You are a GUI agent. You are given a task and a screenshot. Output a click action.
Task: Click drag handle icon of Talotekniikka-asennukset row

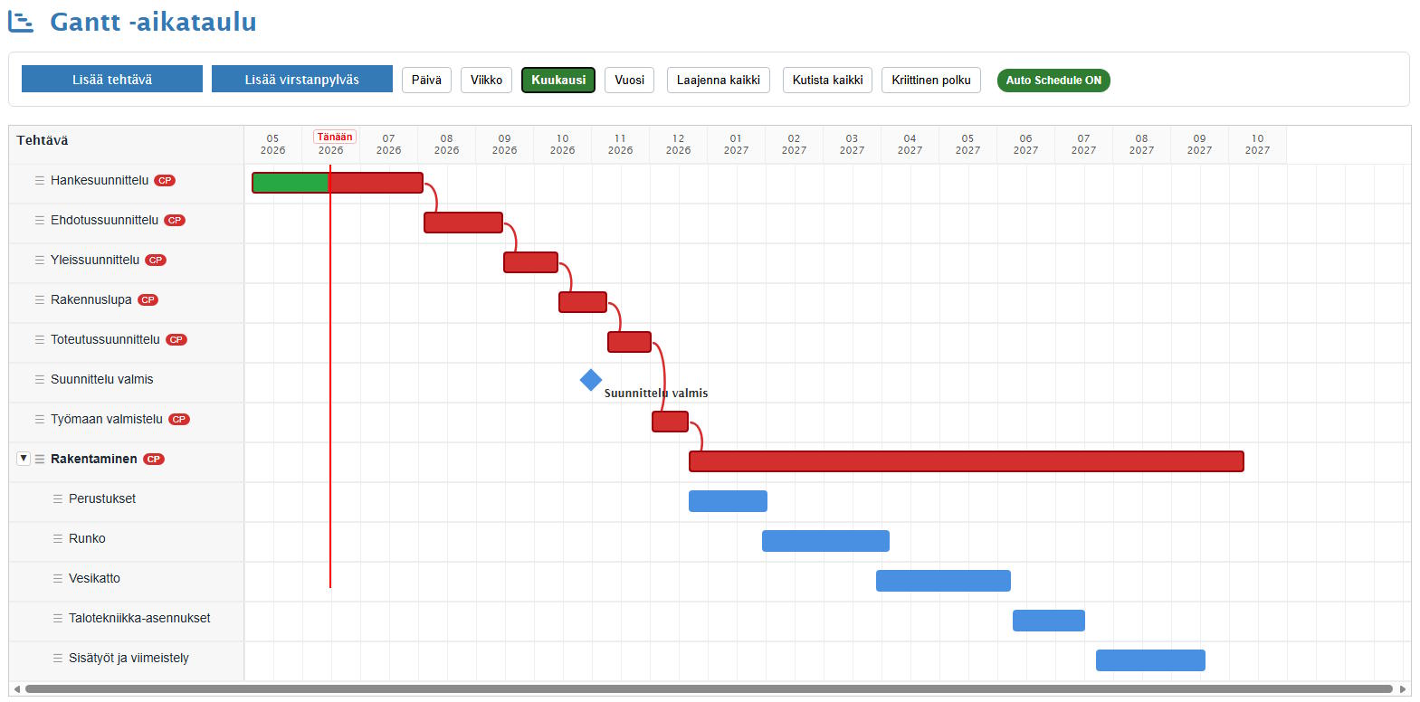(x=58, y=618)
